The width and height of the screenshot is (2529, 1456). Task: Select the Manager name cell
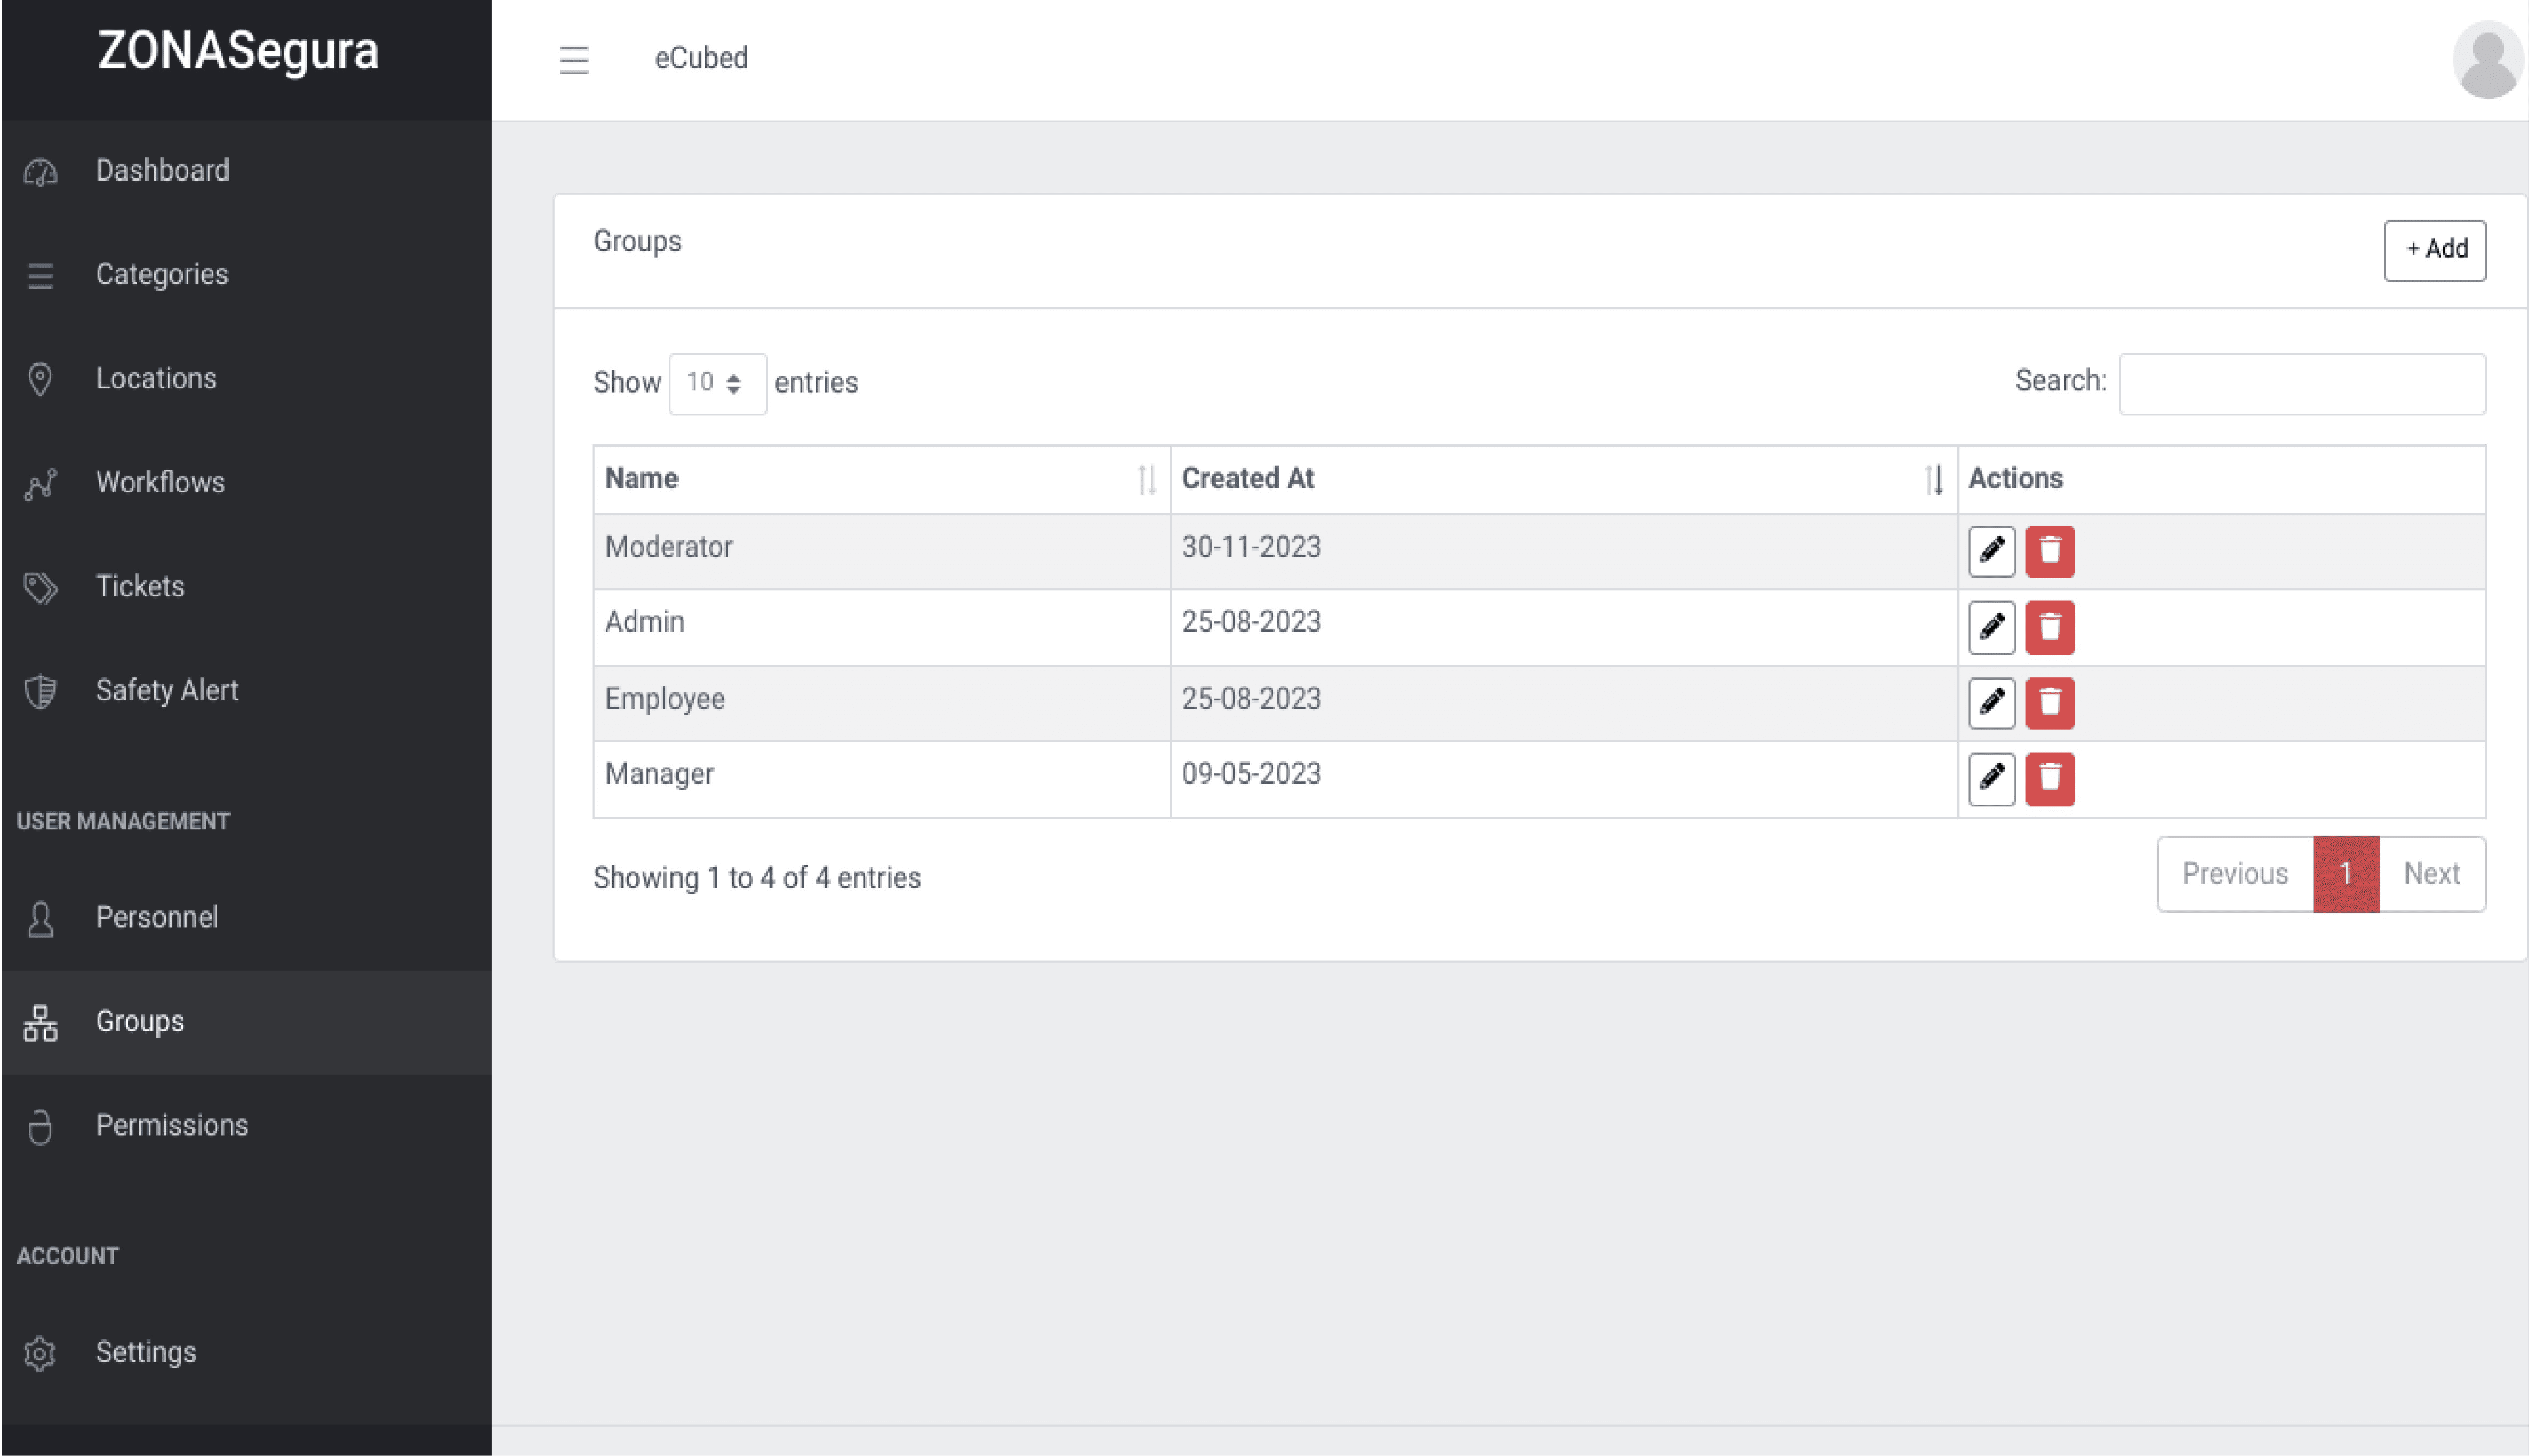point(881,779)
